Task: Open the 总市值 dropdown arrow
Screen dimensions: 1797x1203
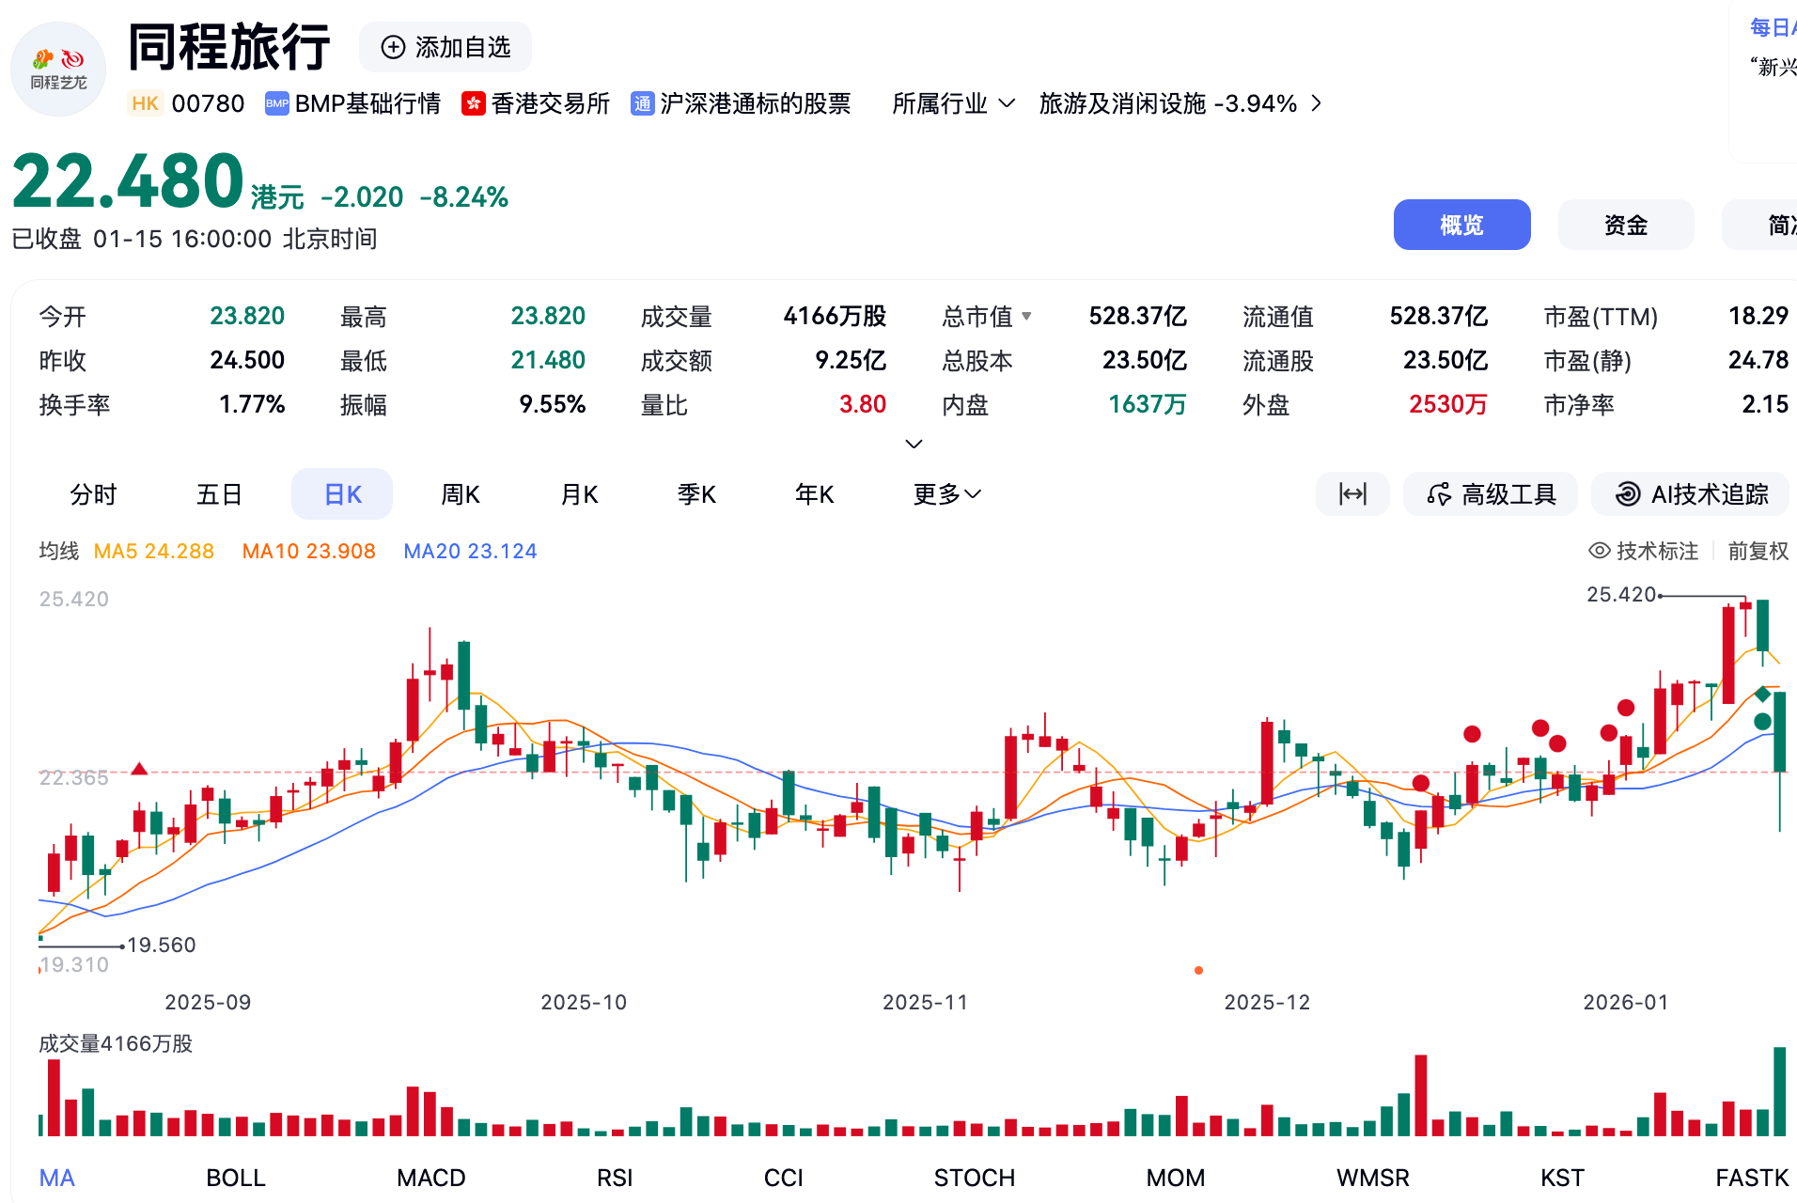Action: [x=1027, y=317]
